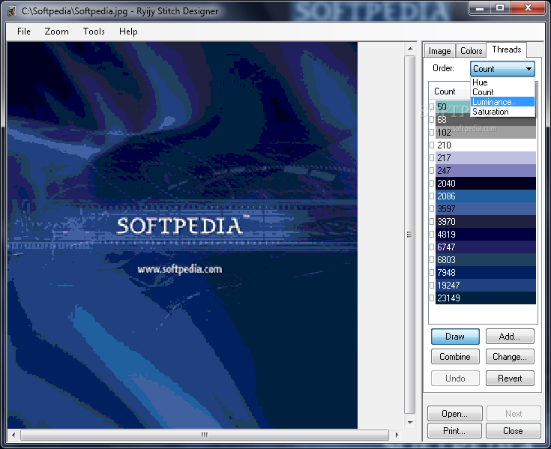The image size is (551, 449).
Task: Select the blue swatch with count 19247
Action: click(486, 286)
